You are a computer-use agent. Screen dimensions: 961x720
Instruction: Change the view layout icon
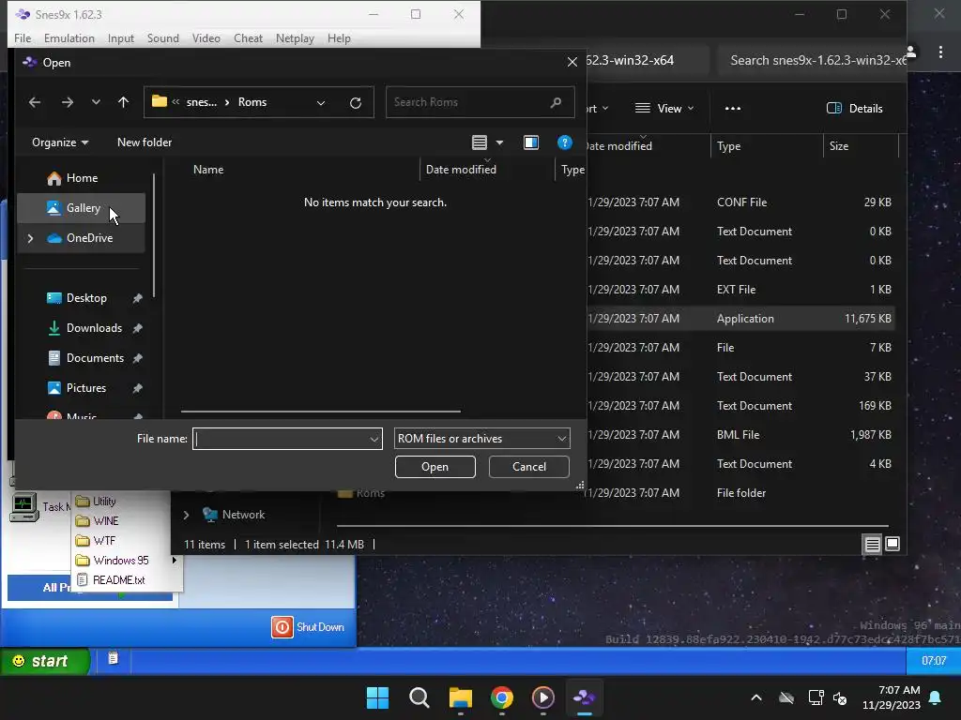[480, 142]
